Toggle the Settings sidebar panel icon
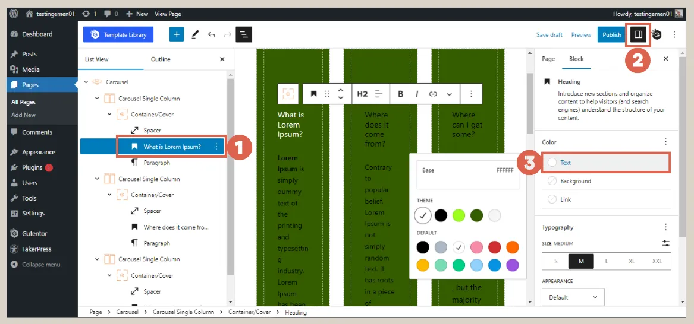This screenshot has width=694, height=324. 638,34
